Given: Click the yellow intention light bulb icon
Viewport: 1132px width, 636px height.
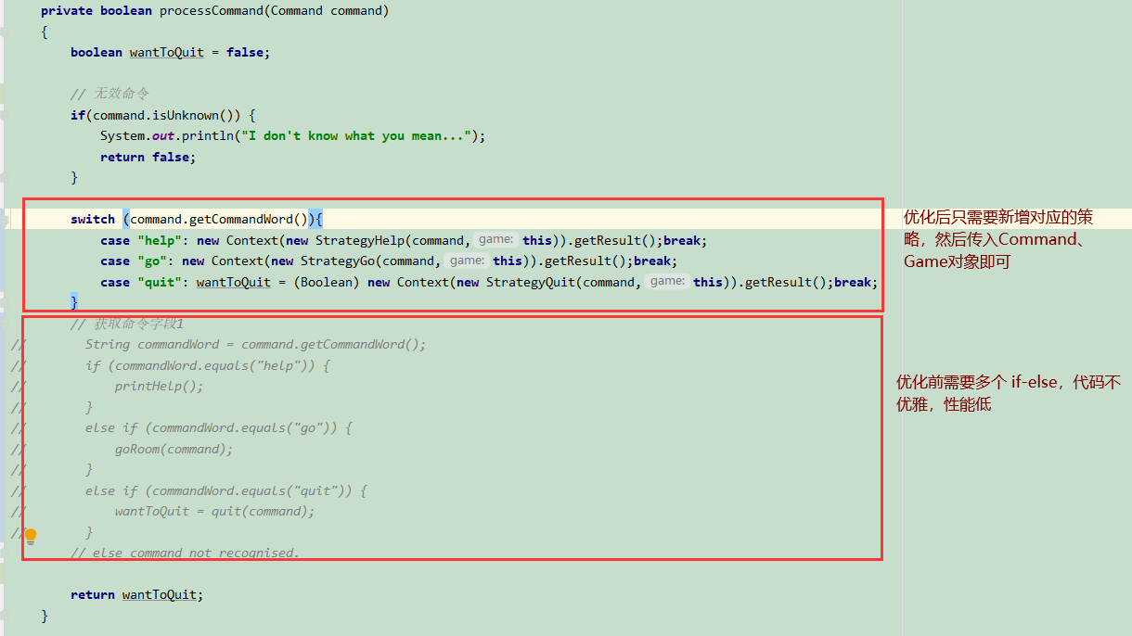Looking at the screenshot, I should tap(31, 536).
